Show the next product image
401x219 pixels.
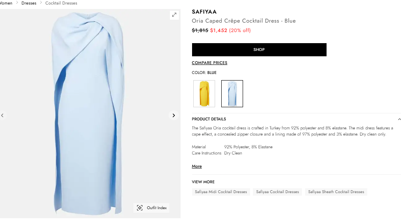pos(174,115)
